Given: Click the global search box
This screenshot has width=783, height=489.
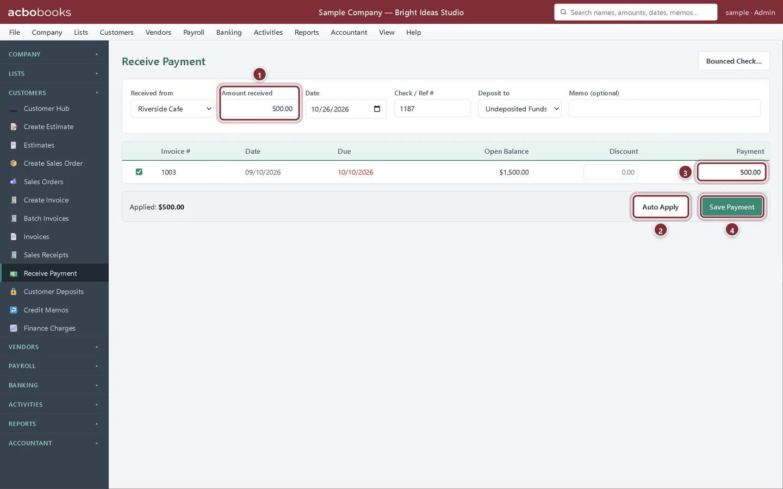Looking at the screenshot, I should tap(636, 12).
